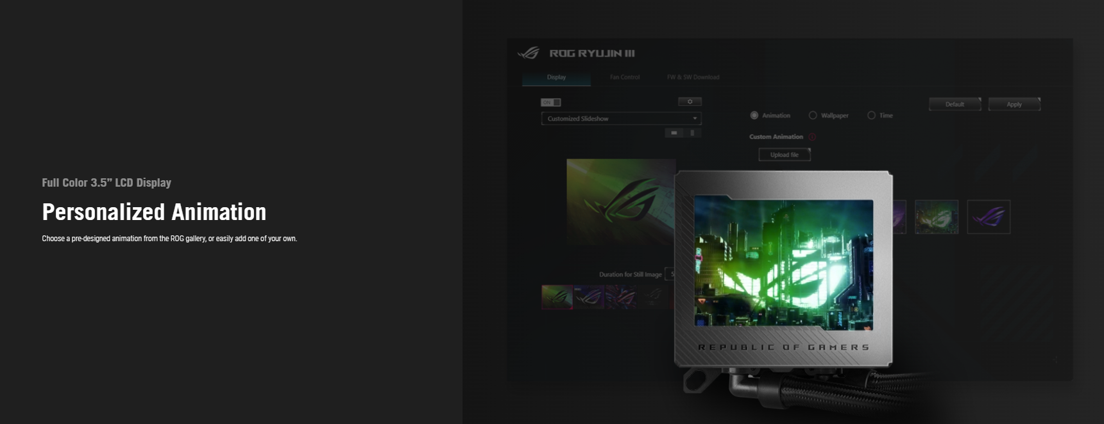The width and height of the screenshot is (1104, 424).
Task: Select the Wallpaper radio button
Action: point(813,115)
